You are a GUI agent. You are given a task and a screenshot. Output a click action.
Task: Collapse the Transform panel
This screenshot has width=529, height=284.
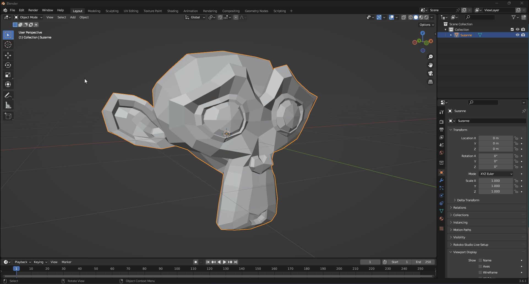pyautogui.click(x=460, y=130)
